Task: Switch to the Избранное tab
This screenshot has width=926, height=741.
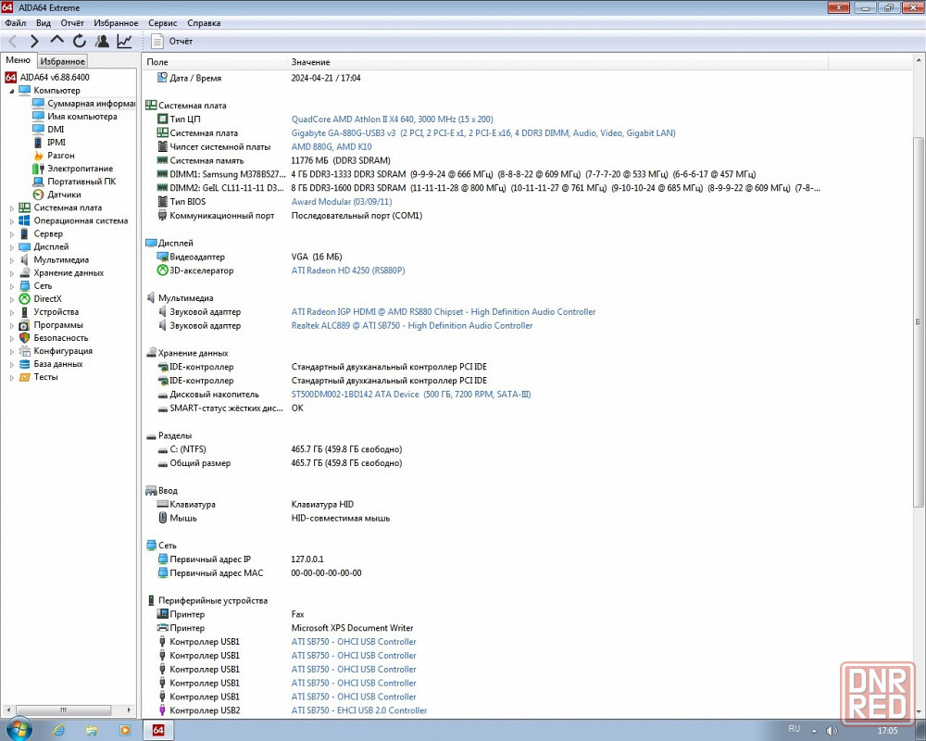Action: (62, 61)
